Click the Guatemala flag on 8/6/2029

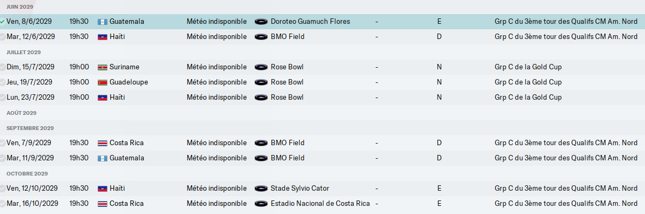(102, 22)
